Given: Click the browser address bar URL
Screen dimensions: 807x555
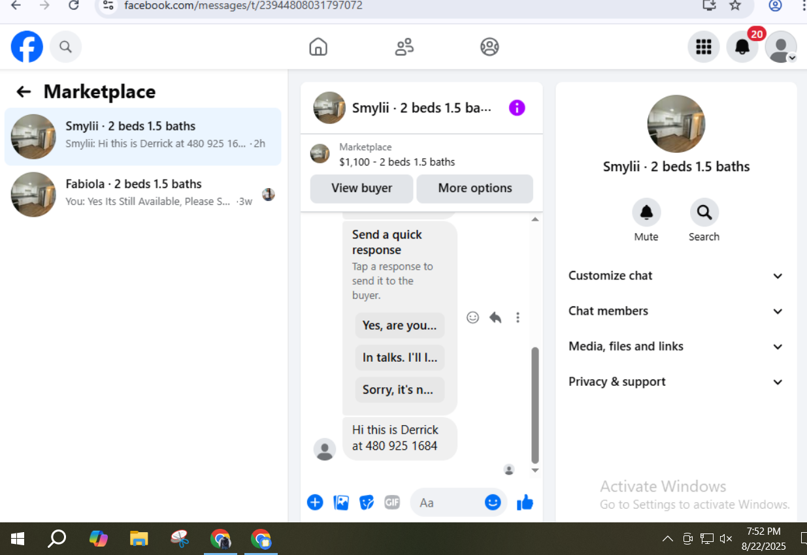Looking at the screenshot, I should [x=243, y=6].
